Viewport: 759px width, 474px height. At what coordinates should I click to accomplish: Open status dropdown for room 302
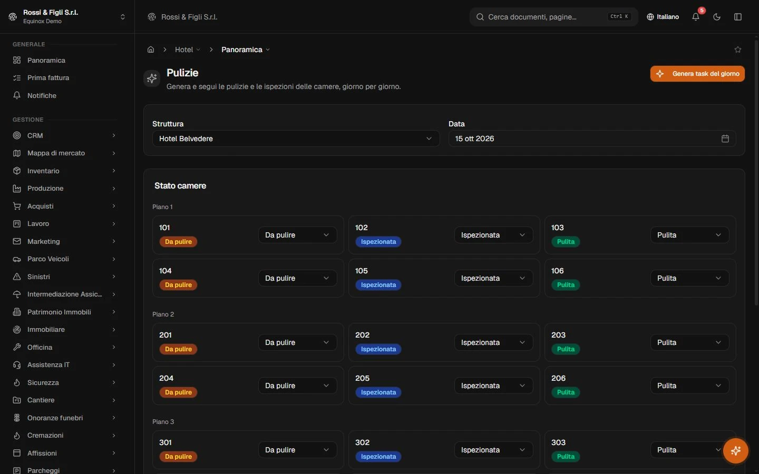pyautogui.click(x=493, y=450)
